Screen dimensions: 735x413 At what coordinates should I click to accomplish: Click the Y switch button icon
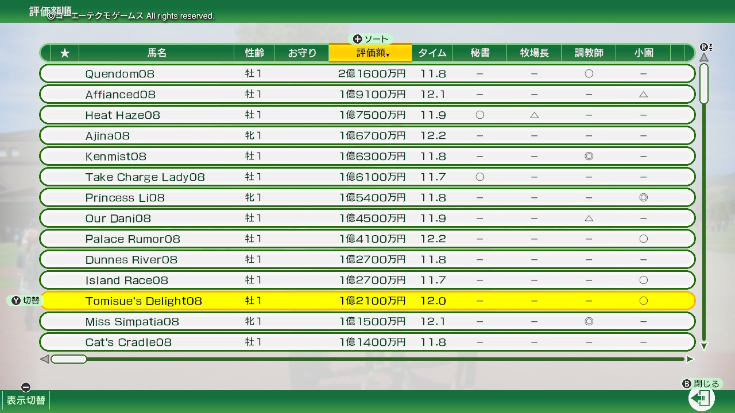[16, 301]
